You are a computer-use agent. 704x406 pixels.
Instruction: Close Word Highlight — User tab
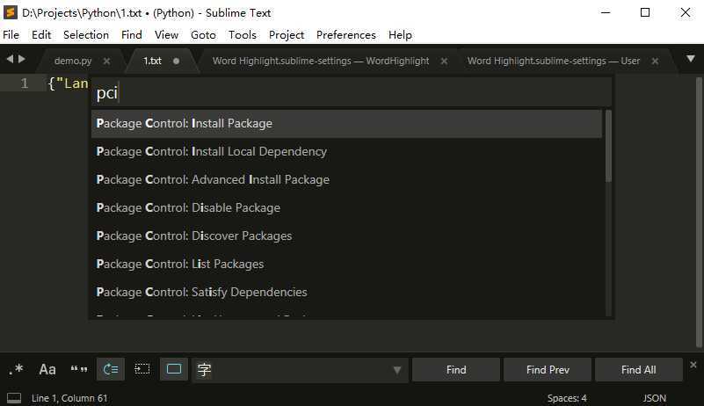pos(655,62)
